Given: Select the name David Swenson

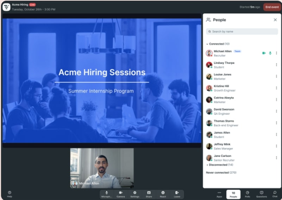Looking at the screenshot, I should tap(224, 109).
